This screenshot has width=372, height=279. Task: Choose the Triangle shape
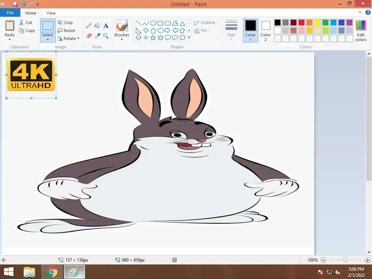point(182,23)
